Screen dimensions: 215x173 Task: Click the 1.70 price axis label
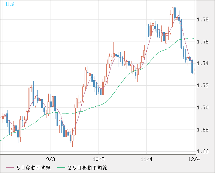point(203,107)
